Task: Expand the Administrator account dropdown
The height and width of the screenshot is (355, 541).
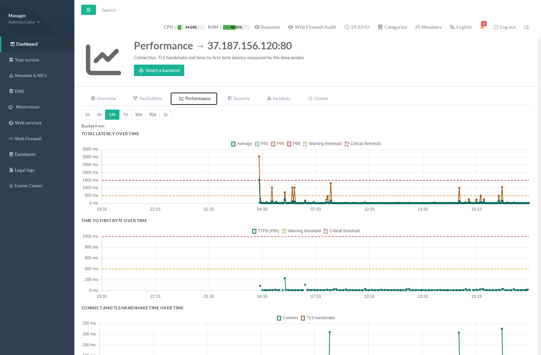Action: 24,22
